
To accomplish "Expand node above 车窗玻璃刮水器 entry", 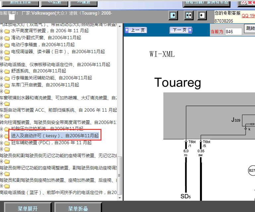I will tap(1, 91).
